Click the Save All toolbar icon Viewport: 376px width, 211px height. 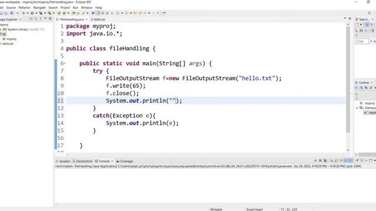6,13
